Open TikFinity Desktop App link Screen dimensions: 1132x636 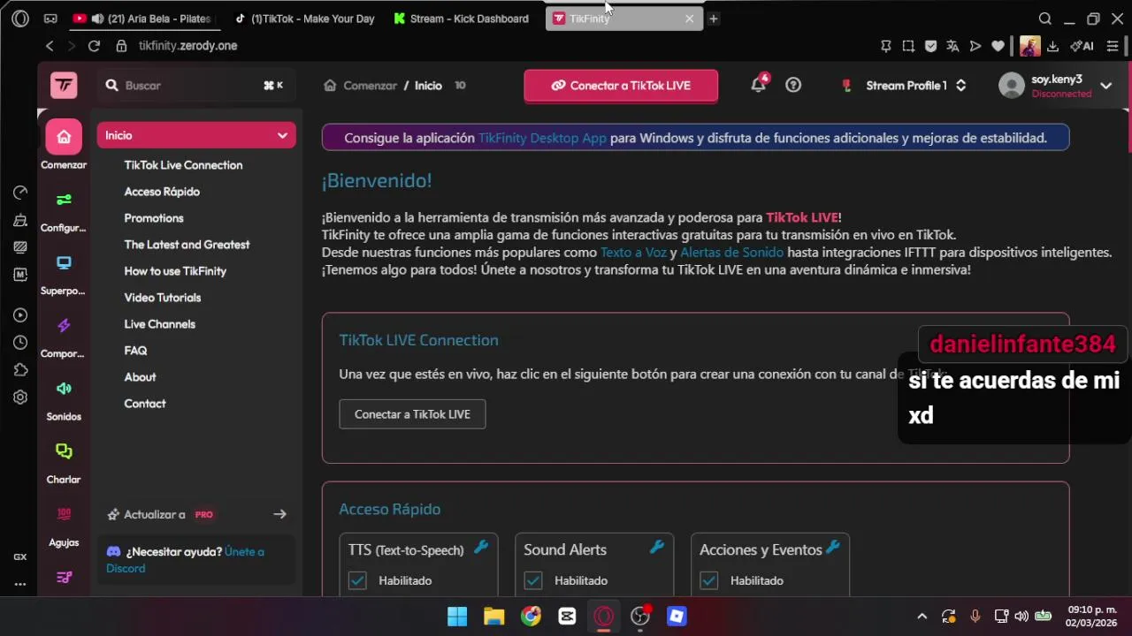(542, 138)
